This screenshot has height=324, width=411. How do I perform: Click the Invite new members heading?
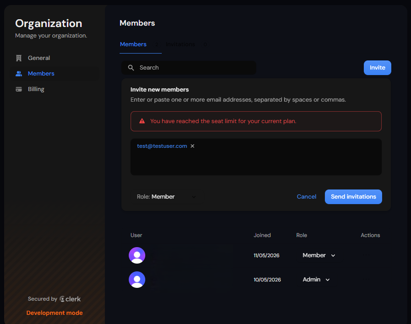[x=159, y=90]
